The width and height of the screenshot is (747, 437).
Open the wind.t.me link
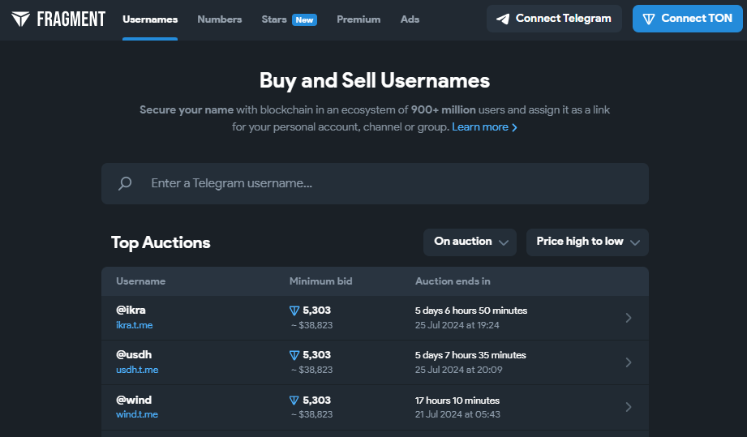coord(137,414)
